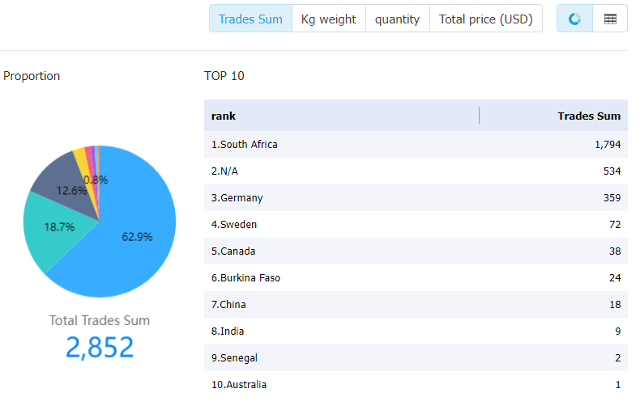Click the rank column header
Screen dimensions: 640x414
click(224, 116)
